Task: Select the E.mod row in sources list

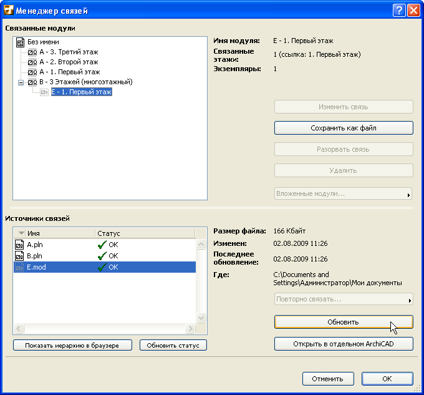Action: pos(105,267)
